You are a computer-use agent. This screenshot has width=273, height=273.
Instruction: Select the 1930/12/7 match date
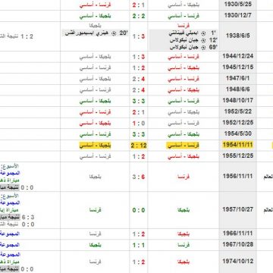pyautogui.click(x=237, y=15)
